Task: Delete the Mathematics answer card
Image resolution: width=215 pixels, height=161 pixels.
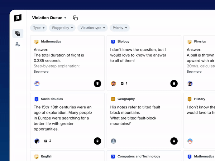Action: pyautogui.click(x=97, y=83)
